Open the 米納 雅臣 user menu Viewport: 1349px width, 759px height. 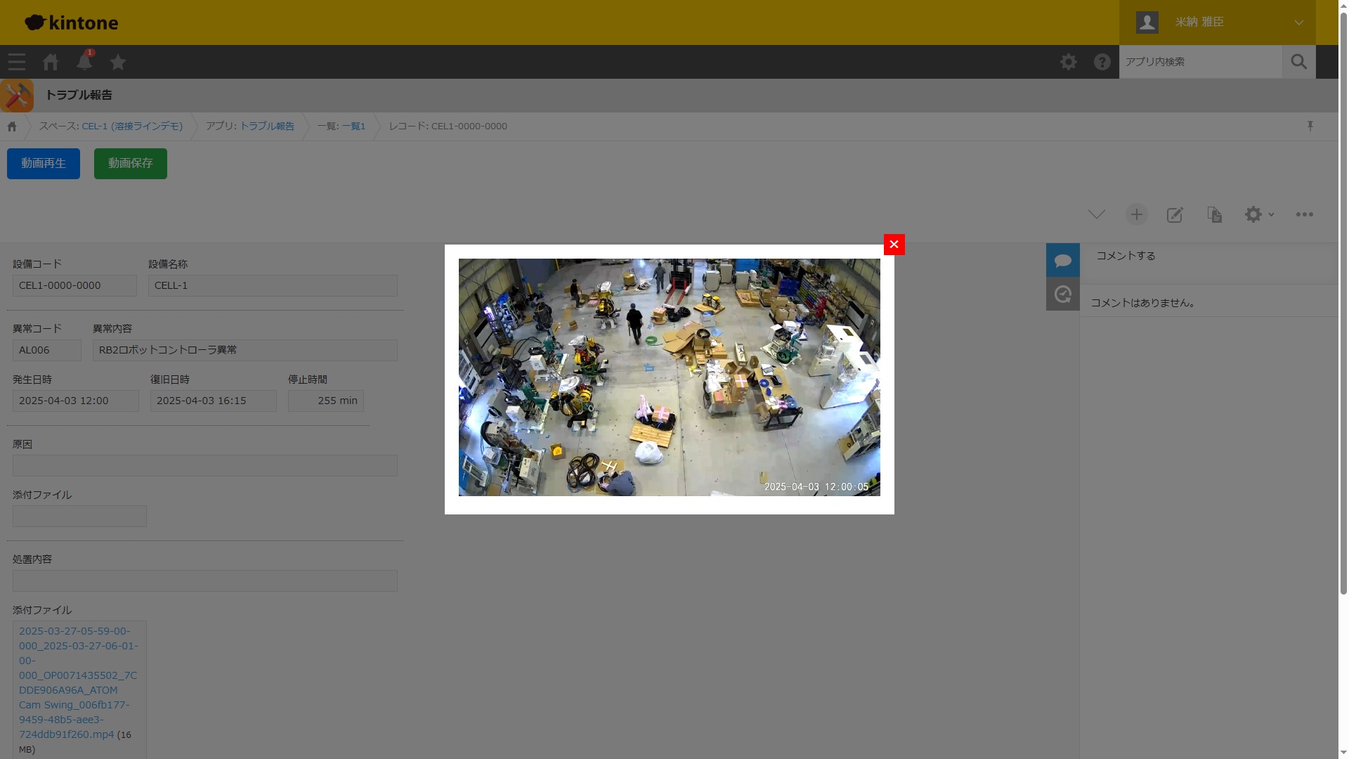pyautogui.click(x=1218, y=22)
